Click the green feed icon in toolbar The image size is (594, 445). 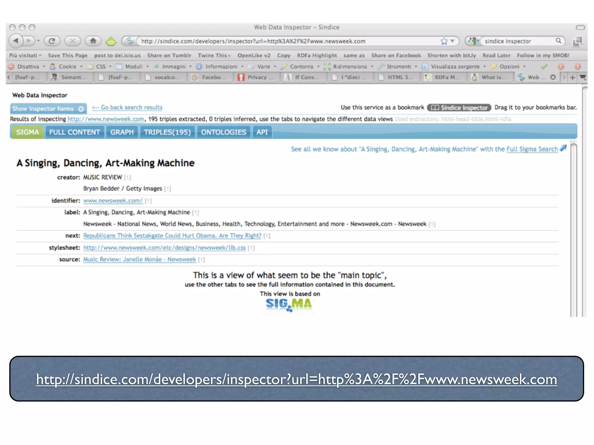tap(111, 41)
